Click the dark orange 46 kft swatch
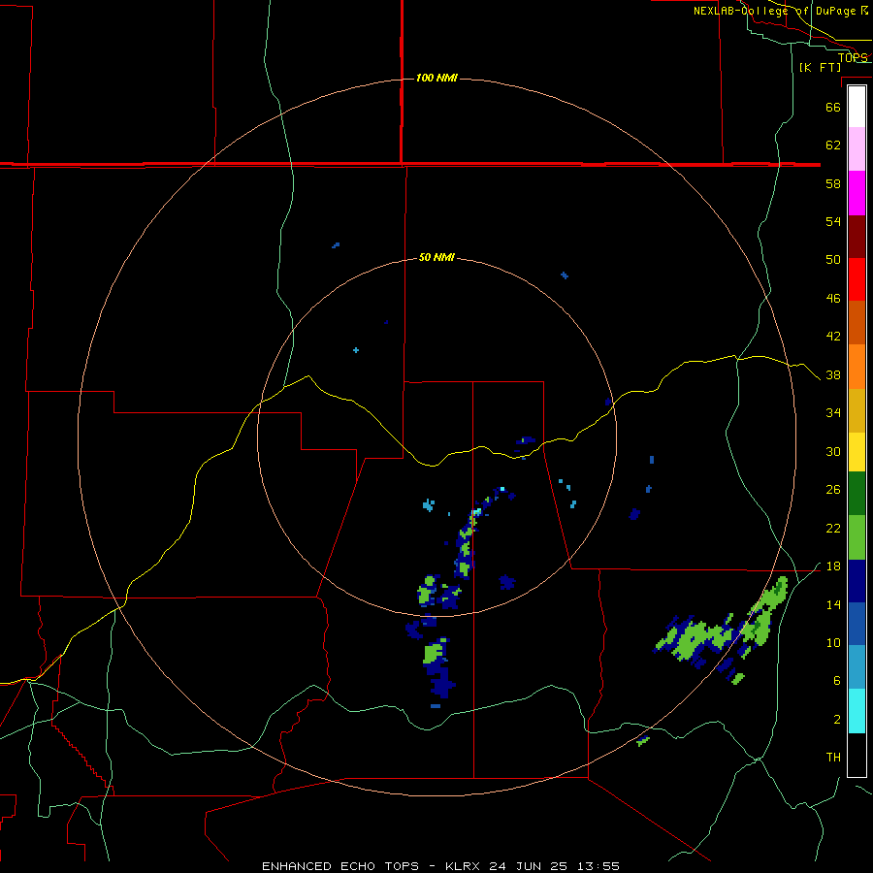 tap(857, 323)
